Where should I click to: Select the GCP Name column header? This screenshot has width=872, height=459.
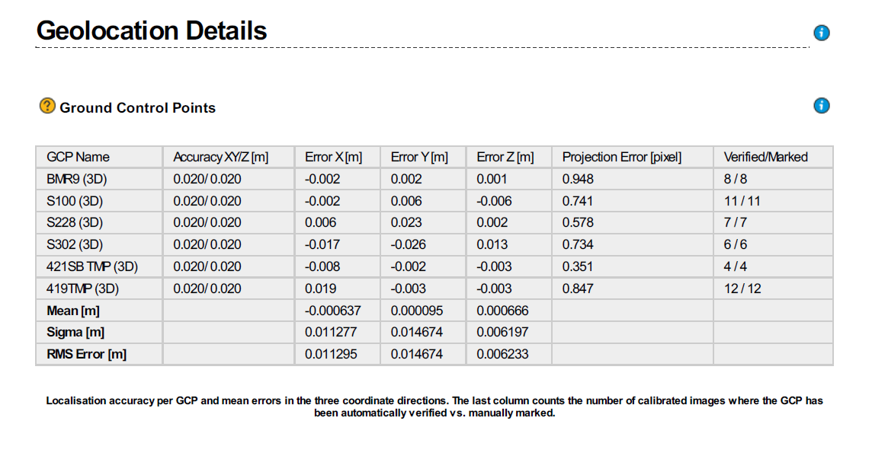tap(78, 158)
